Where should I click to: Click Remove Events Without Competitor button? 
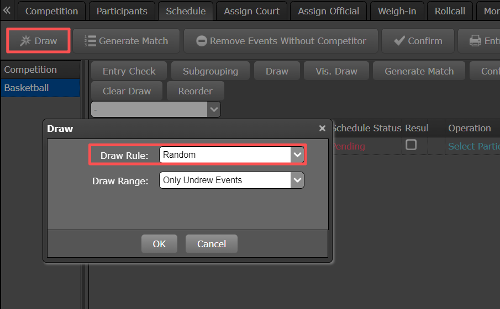coord(281,41)
